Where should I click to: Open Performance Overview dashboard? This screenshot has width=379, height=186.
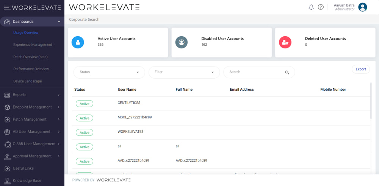[x=31, y=69]
